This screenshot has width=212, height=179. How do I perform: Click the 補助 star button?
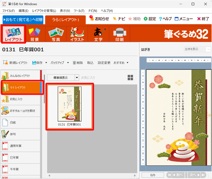click(x=134, y=19)
